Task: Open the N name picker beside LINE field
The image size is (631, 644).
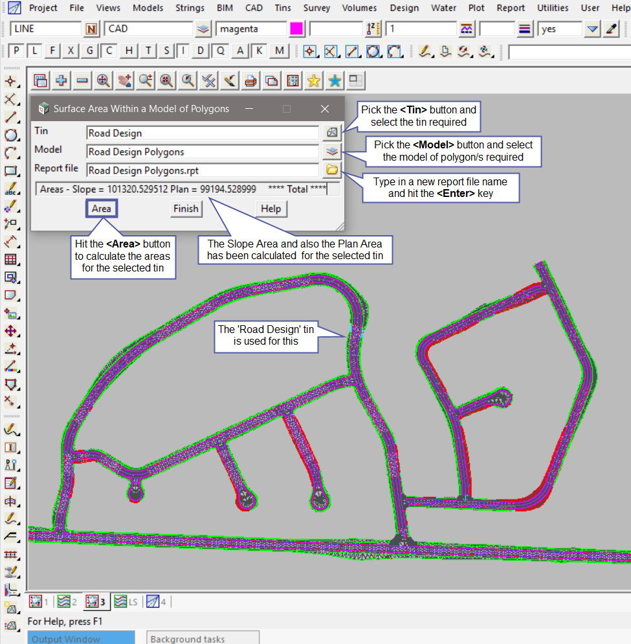Action: 92,29
